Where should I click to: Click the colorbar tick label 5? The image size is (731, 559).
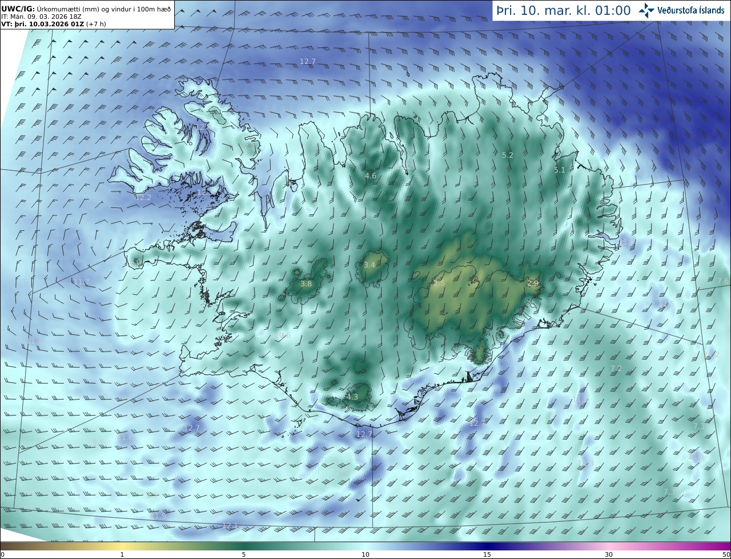click(x=244, y=554)
